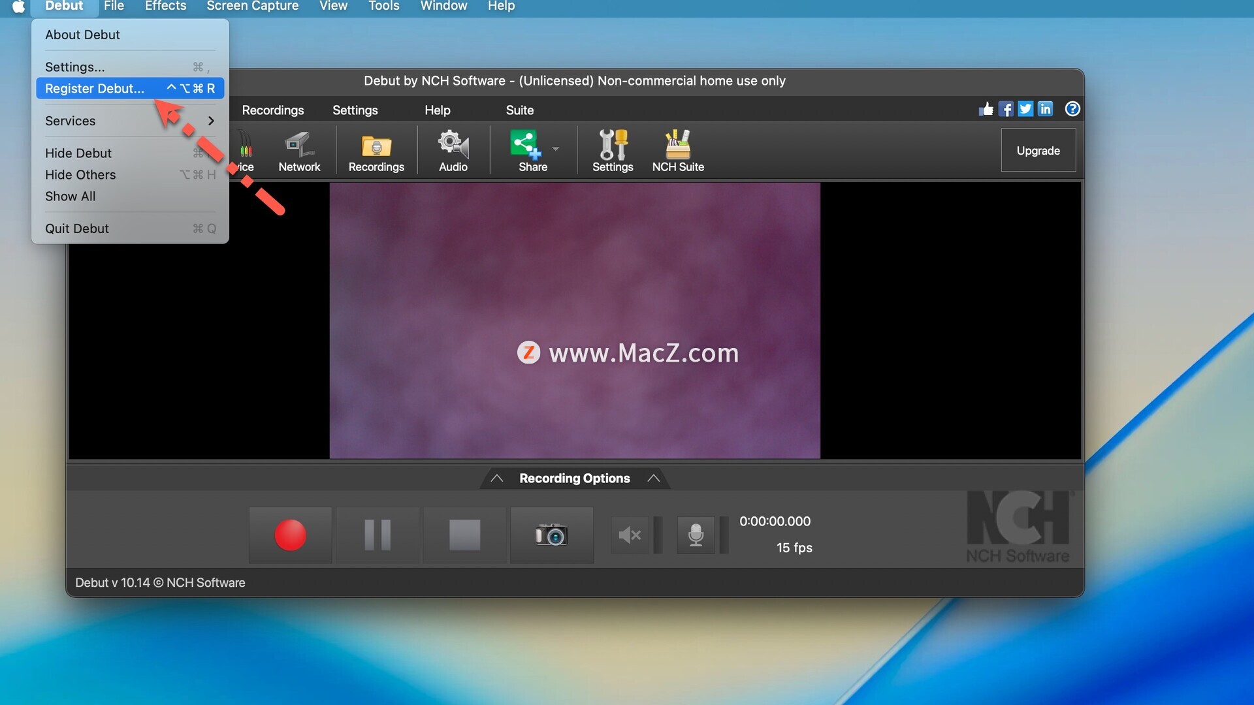The width and height of the screenshot is (1254, 705).
Task: Open the blue help question icon
Action: [1072, 109]
